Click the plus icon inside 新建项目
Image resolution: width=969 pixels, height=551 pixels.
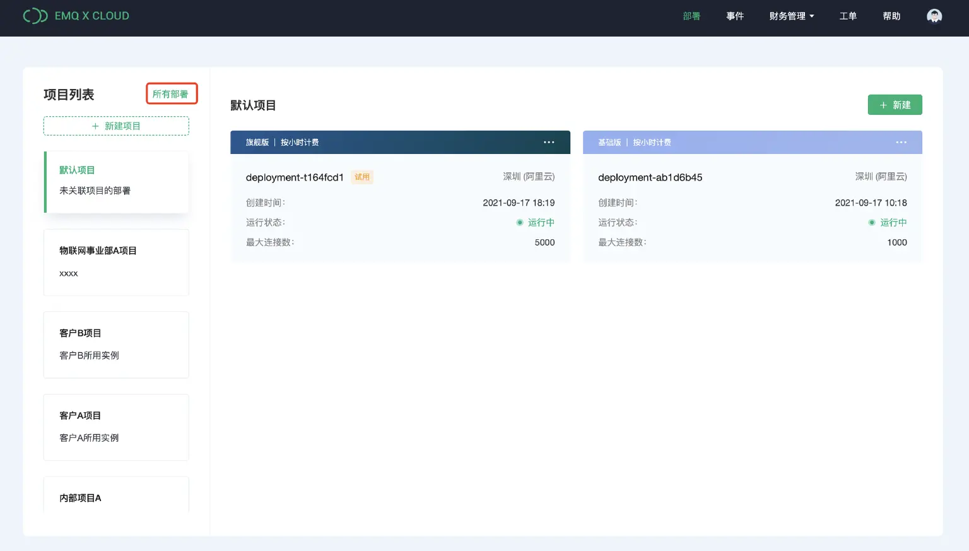pos(95,126)
